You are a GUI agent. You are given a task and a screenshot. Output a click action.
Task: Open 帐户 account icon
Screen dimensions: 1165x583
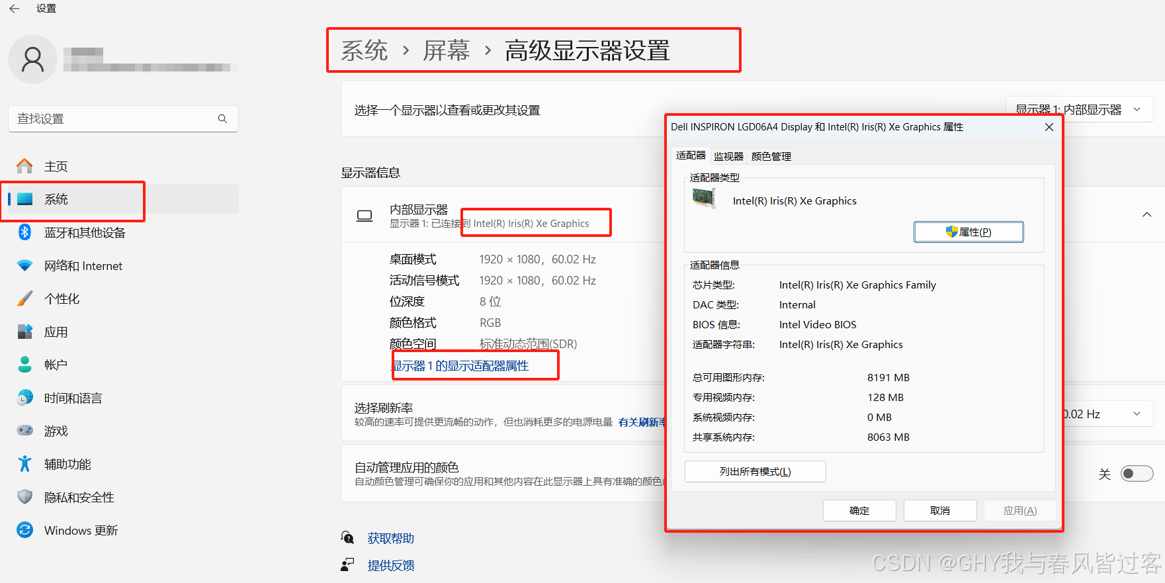pos(24,365)
